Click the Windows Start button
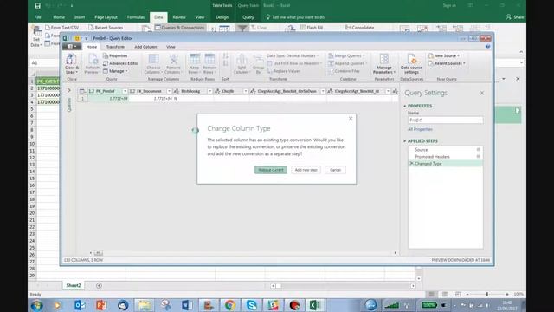554x312 pixels. [x=36, y=305]
